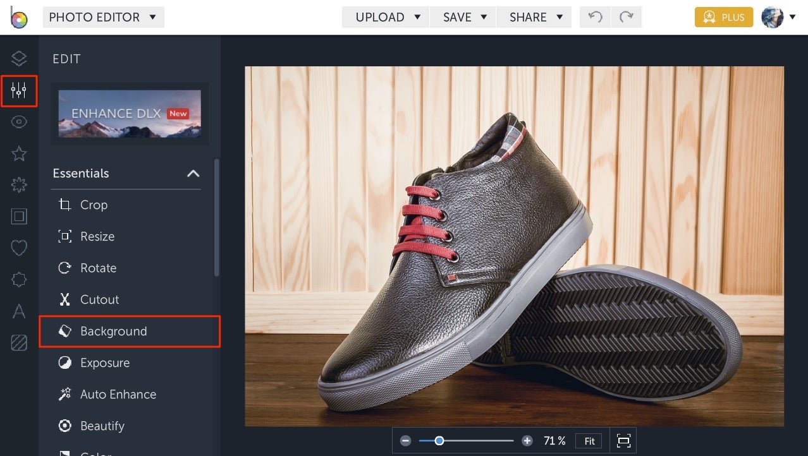The height and width of the screenshot is (456, 808).
Task: Select Auto Enhance
Action: 118,394
